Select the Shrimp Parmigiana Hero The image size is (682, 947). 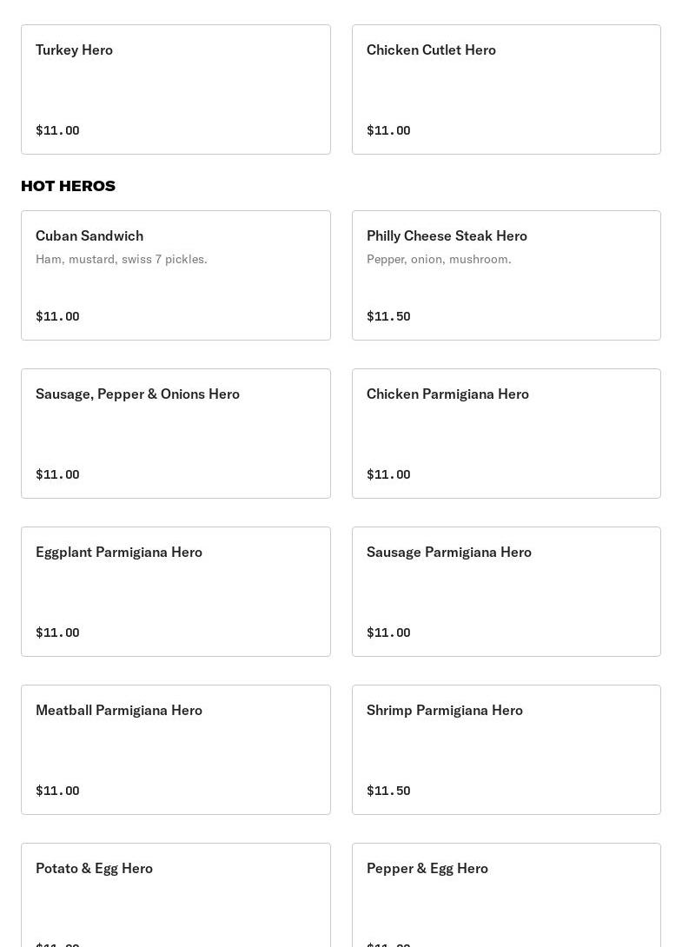click(506, 749)
